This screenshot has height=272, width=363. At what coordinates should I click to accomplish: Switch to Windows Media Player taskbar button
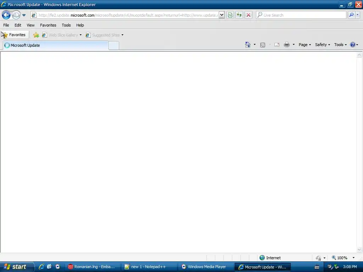click(x=206, y=267)
